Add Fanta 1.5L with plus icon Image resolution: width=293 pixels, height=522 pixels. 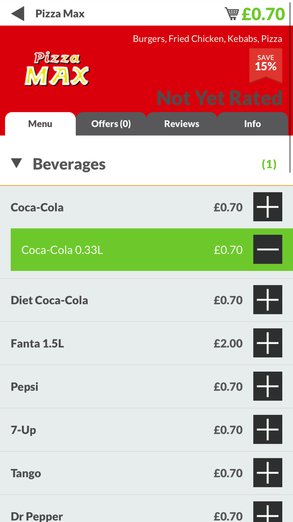[267, 343]
